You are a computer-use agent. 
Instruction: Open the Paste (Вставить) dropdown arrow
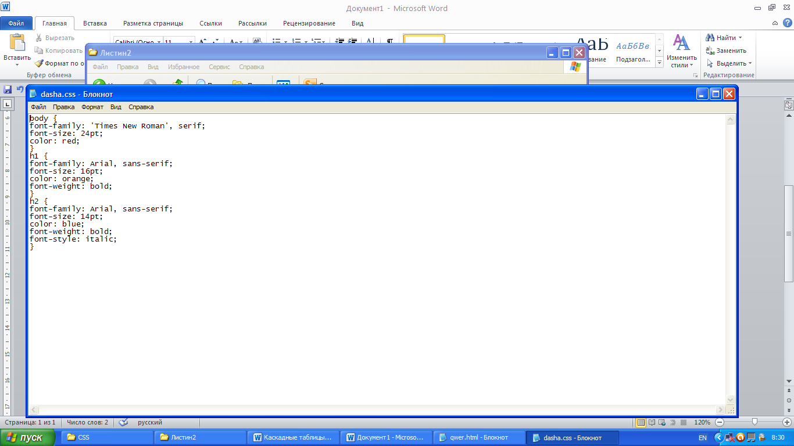point(17,65)
